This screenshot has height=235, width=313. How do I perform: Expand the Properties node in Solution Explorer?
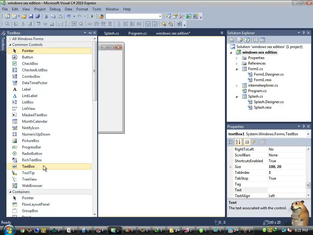click(237, 58)
